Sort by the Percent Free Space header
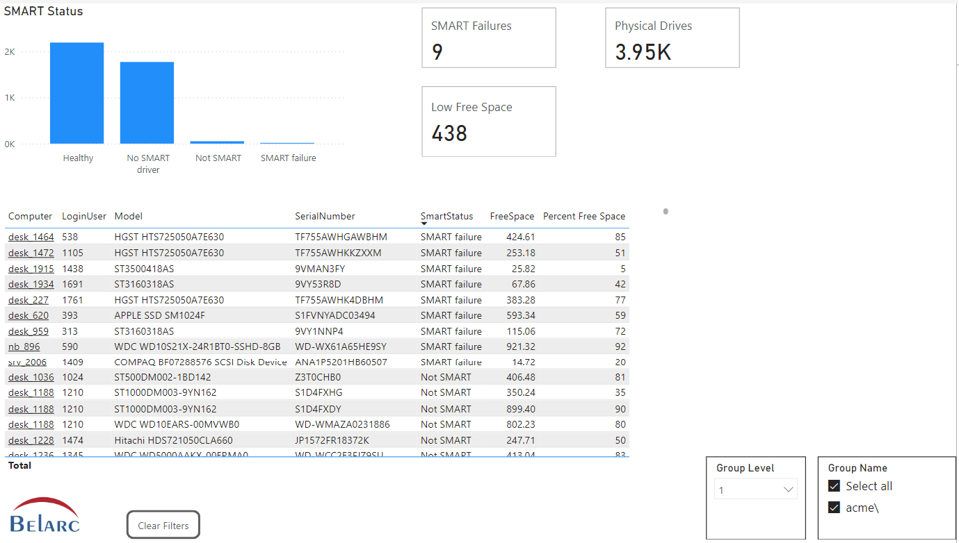This screenshot has width=959, height=543. pyautogui.click(x=583, y=216)
